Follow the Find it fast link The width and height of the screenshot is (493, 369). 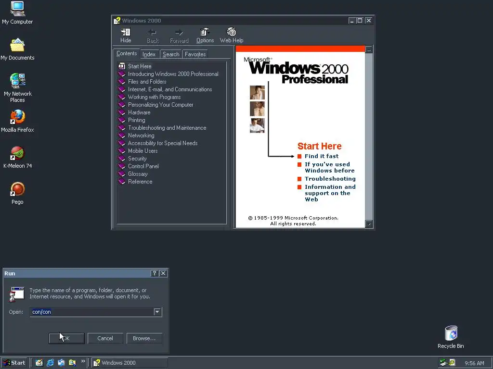(322, 156)
